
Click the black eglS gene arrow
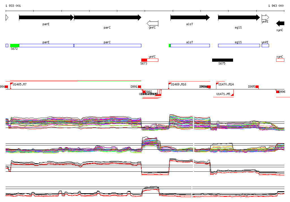click(239, 18)
